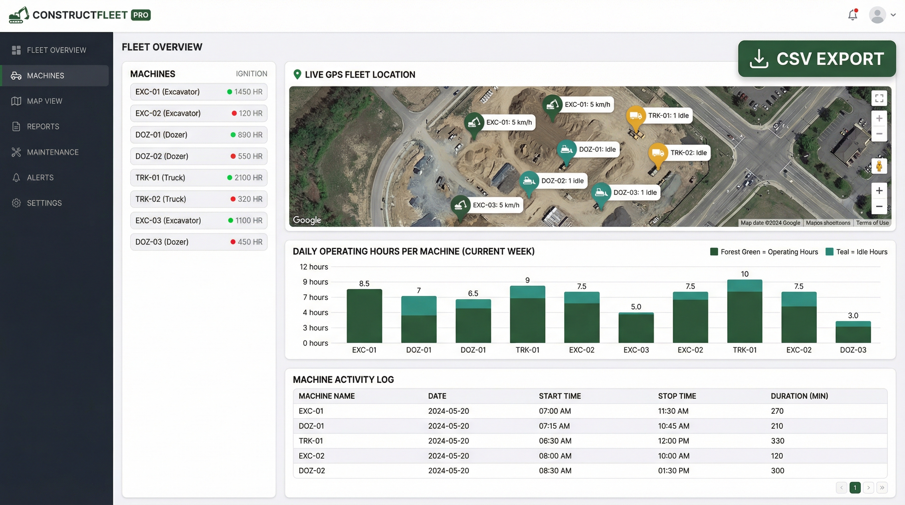Click the CSV Export button
This screenshot has height=505, width=905.
point(817,59)
